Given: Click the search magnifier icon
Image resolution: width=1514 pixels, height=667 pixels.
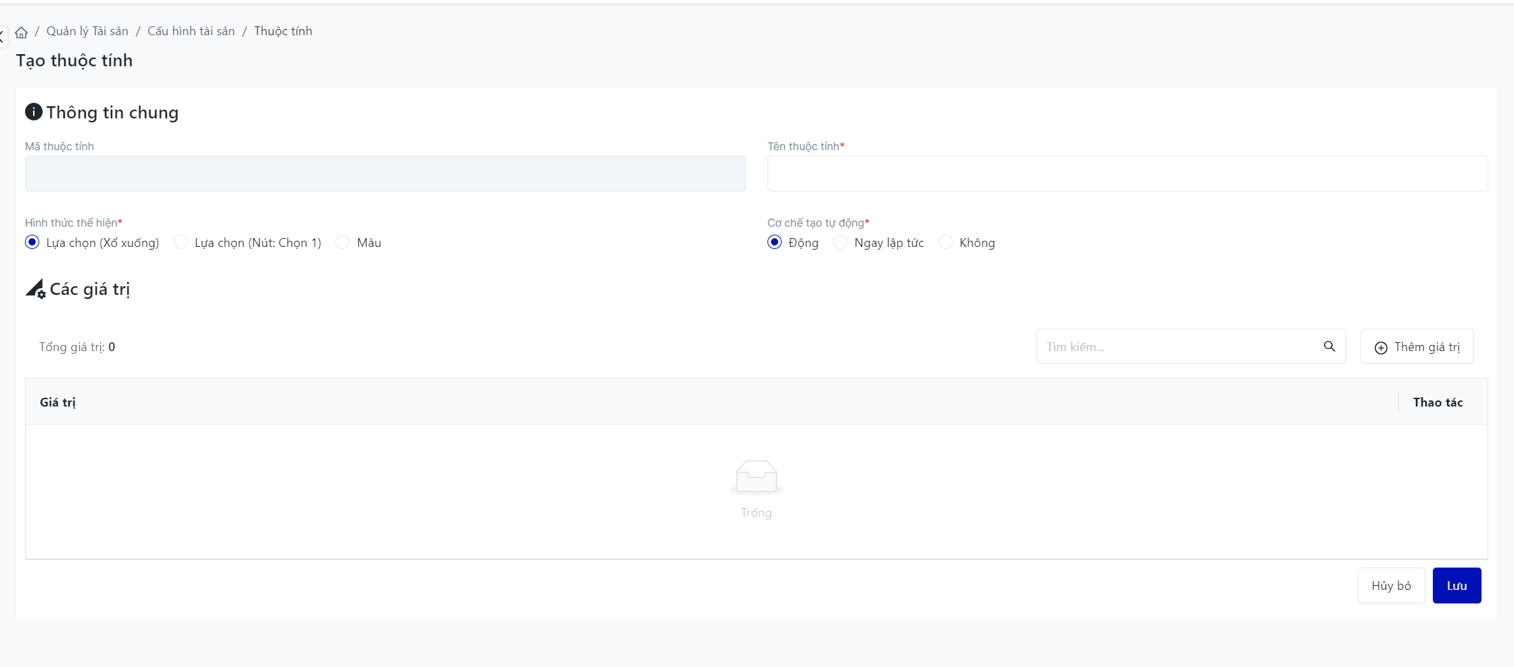Looking at the screenshot, I should pos(1329,346).
